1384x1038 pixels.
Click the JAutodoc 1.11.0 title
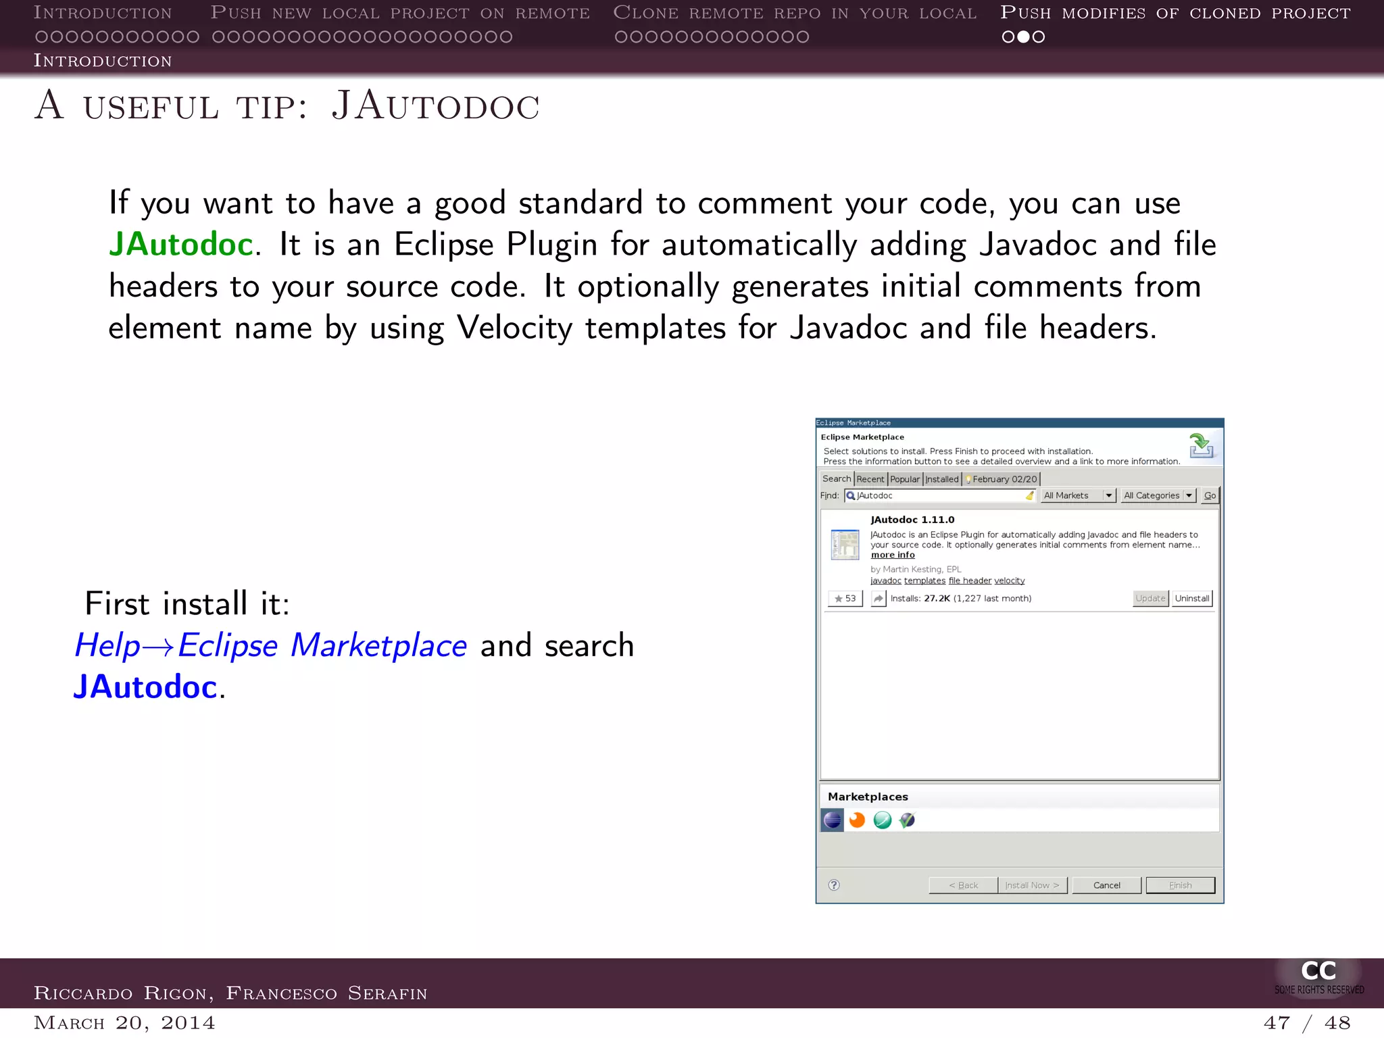click(x=912, y=520)
